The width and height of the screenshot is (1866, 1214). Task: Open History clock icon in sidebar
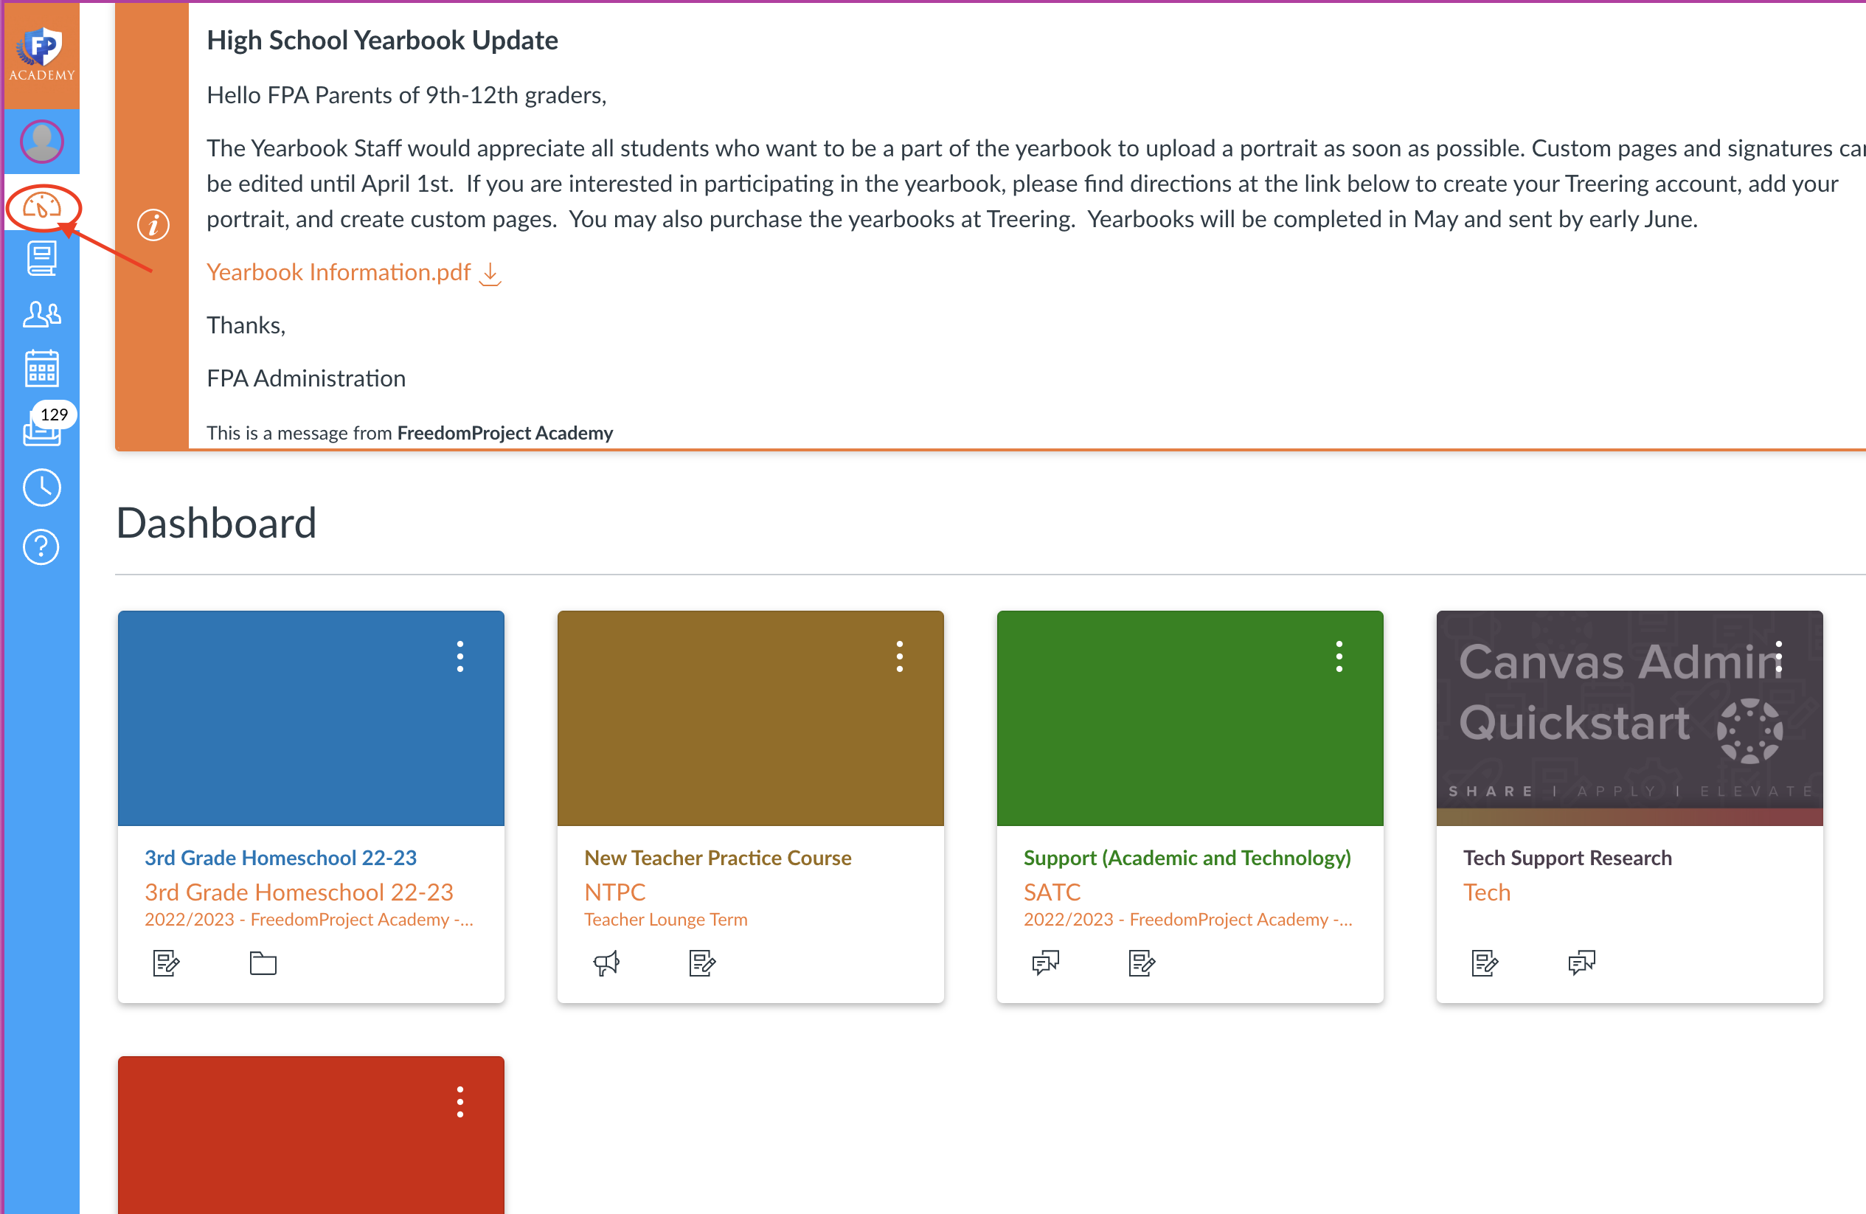(41, 488)
